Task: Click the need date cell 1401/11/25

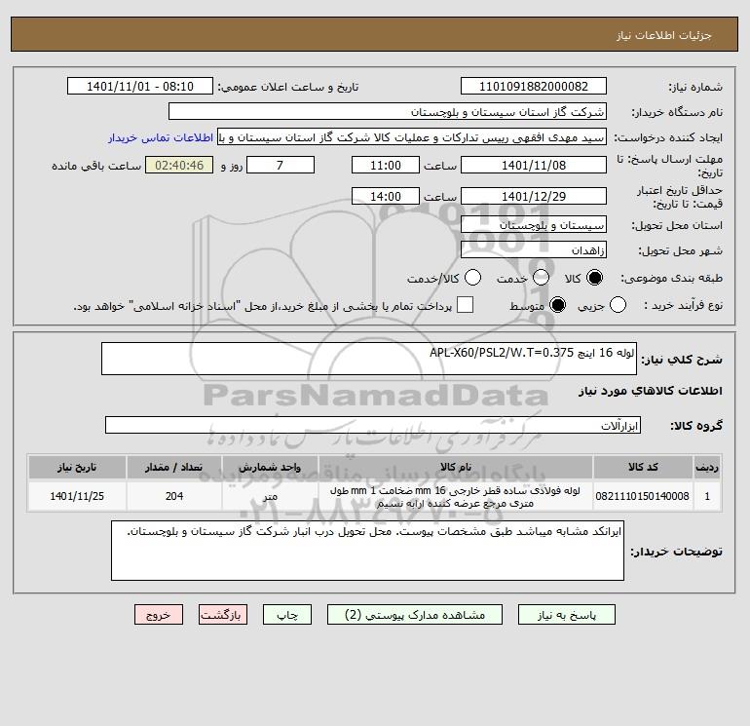Action: [77, 496]
